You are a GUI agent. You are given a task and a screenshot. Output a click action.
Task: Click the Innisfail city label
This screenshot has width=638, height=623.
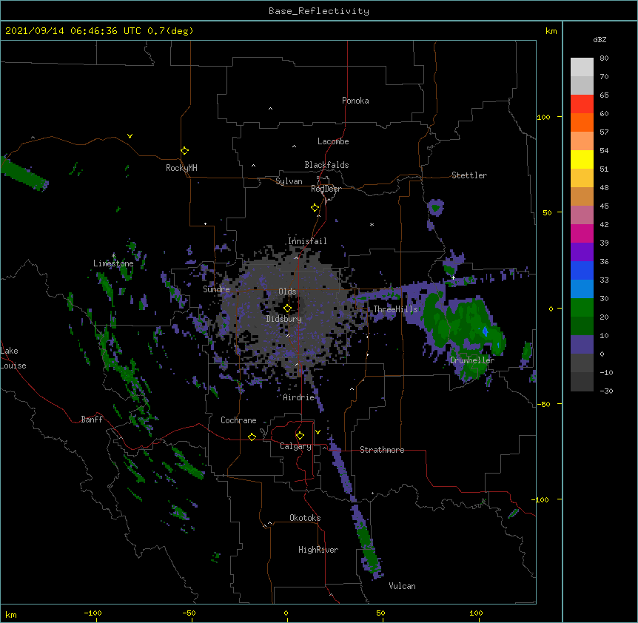pyautogui.click(x=307, y=241)
